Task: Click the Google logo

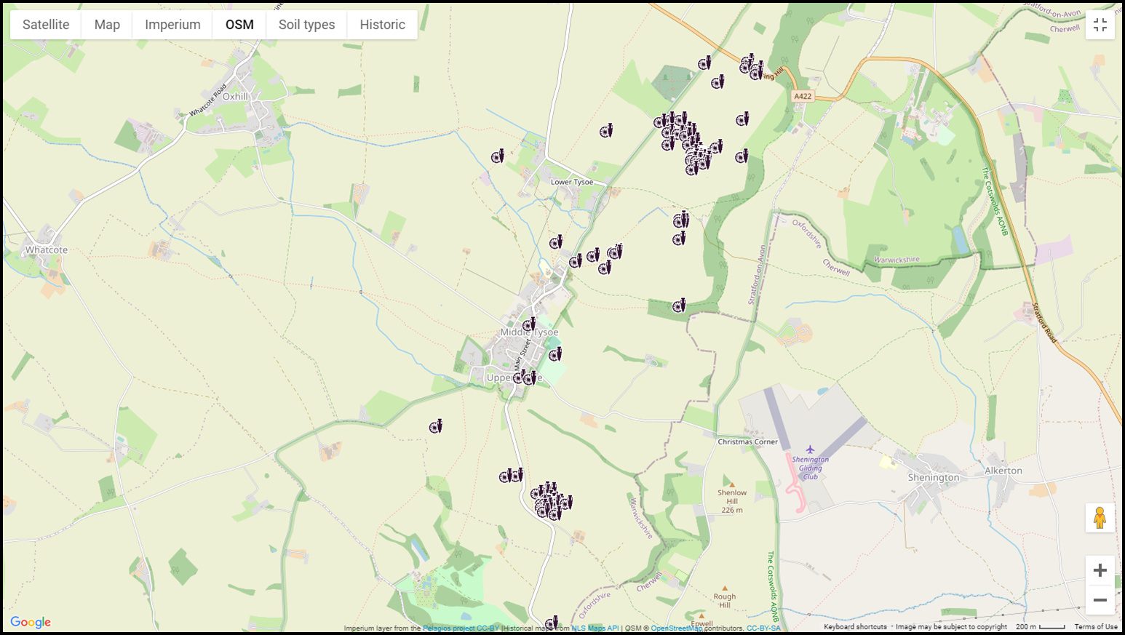Action: coord(31,622)
